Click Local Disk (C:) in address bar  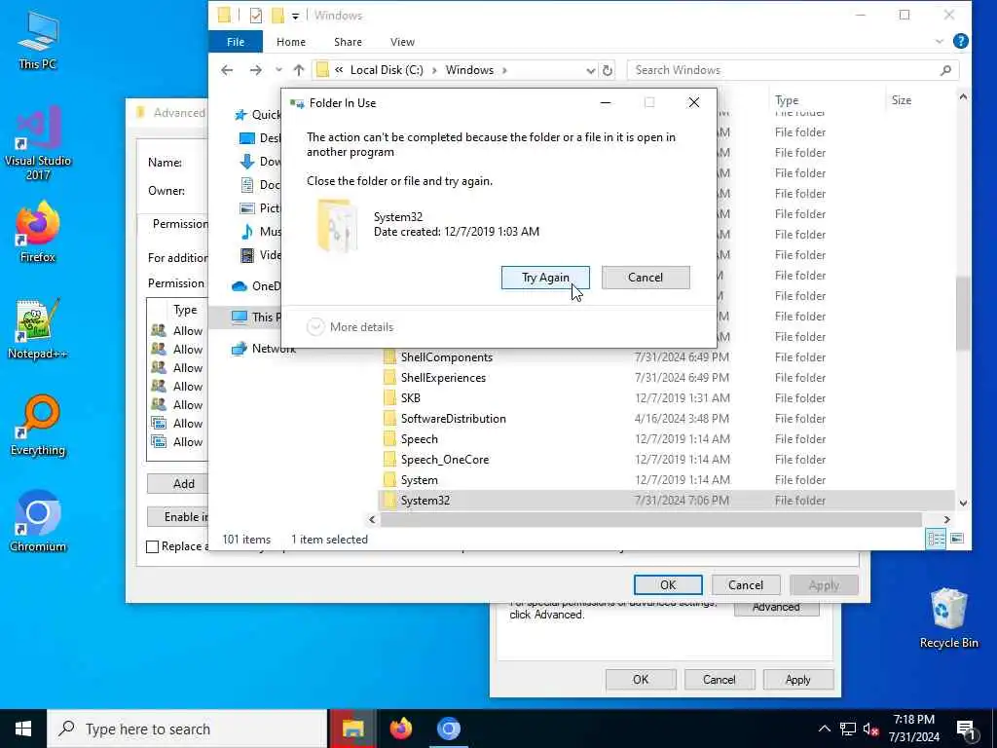coord(386,70)
